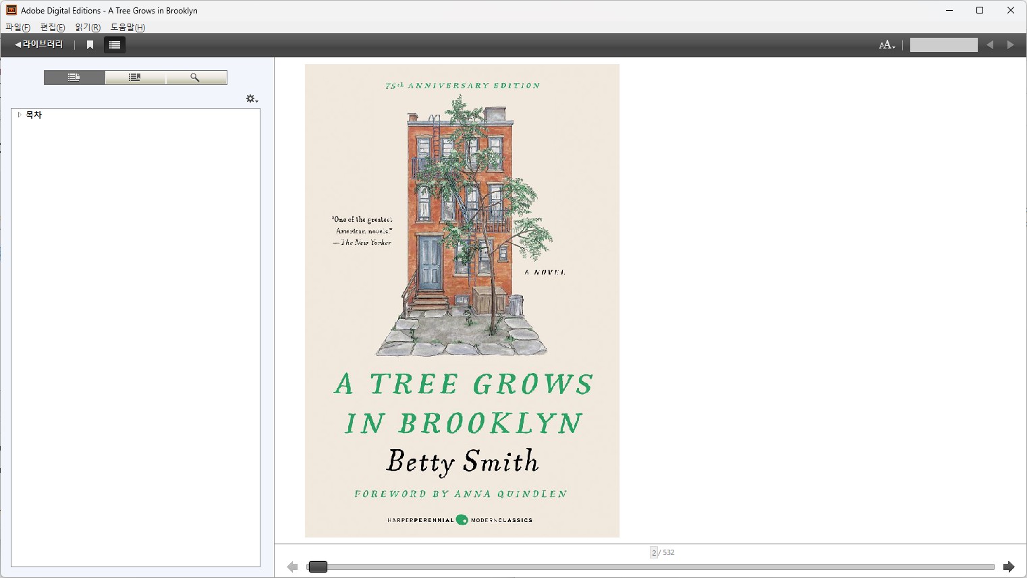Image resolution: width=1027 pixels, height=578 pixels.
Task: Open the search panel with magnifier icon
Action: pos(196,78)
